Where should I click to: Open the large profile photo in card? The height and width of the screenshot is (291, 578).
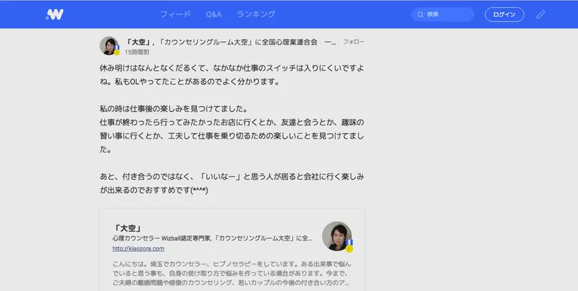(x=336, y=236)
